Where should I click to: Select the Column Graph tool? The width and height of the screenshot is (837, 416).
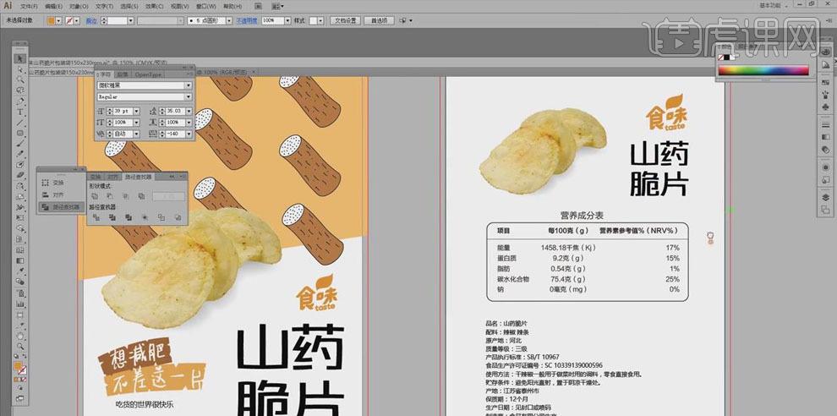tap(20, 304)
